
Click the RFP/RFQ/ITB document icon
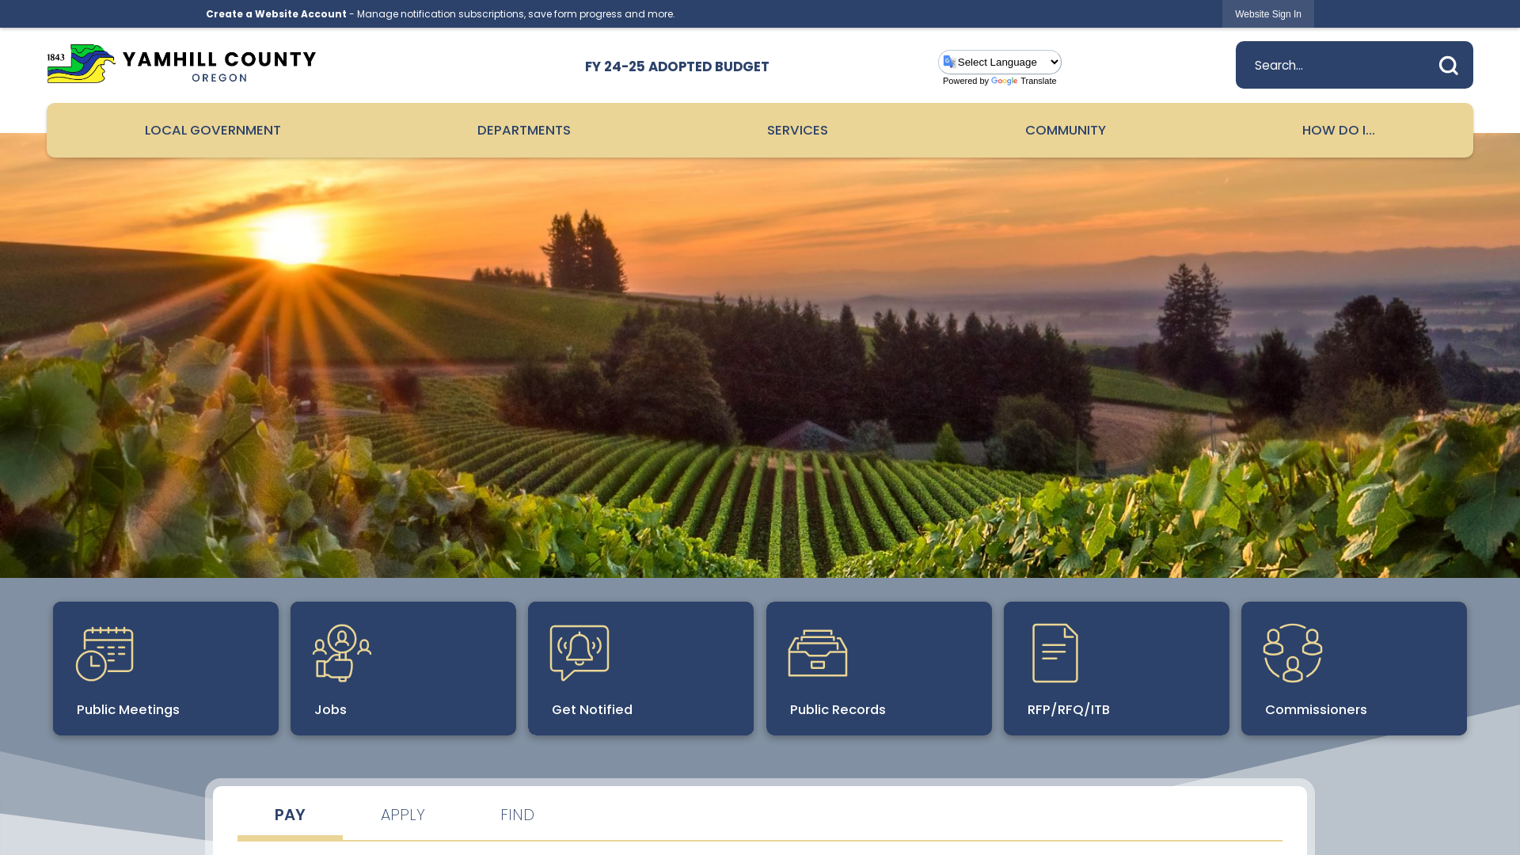pos(1055,652)
